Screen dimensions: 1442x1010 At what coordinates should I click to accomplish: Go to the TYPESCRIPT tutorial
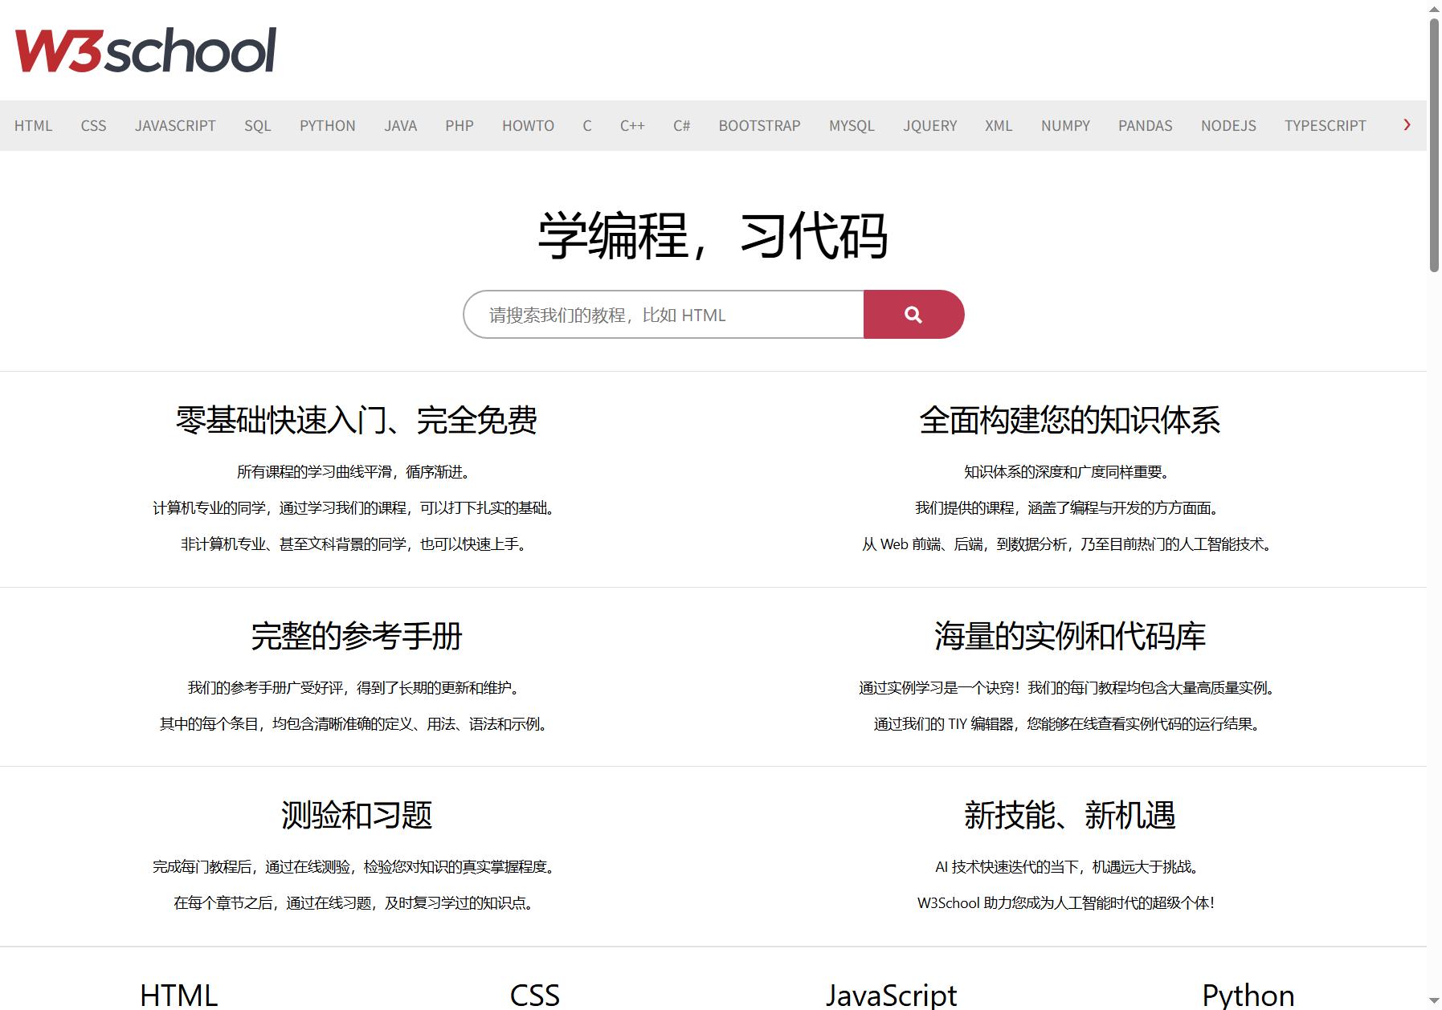point(1325,126)
